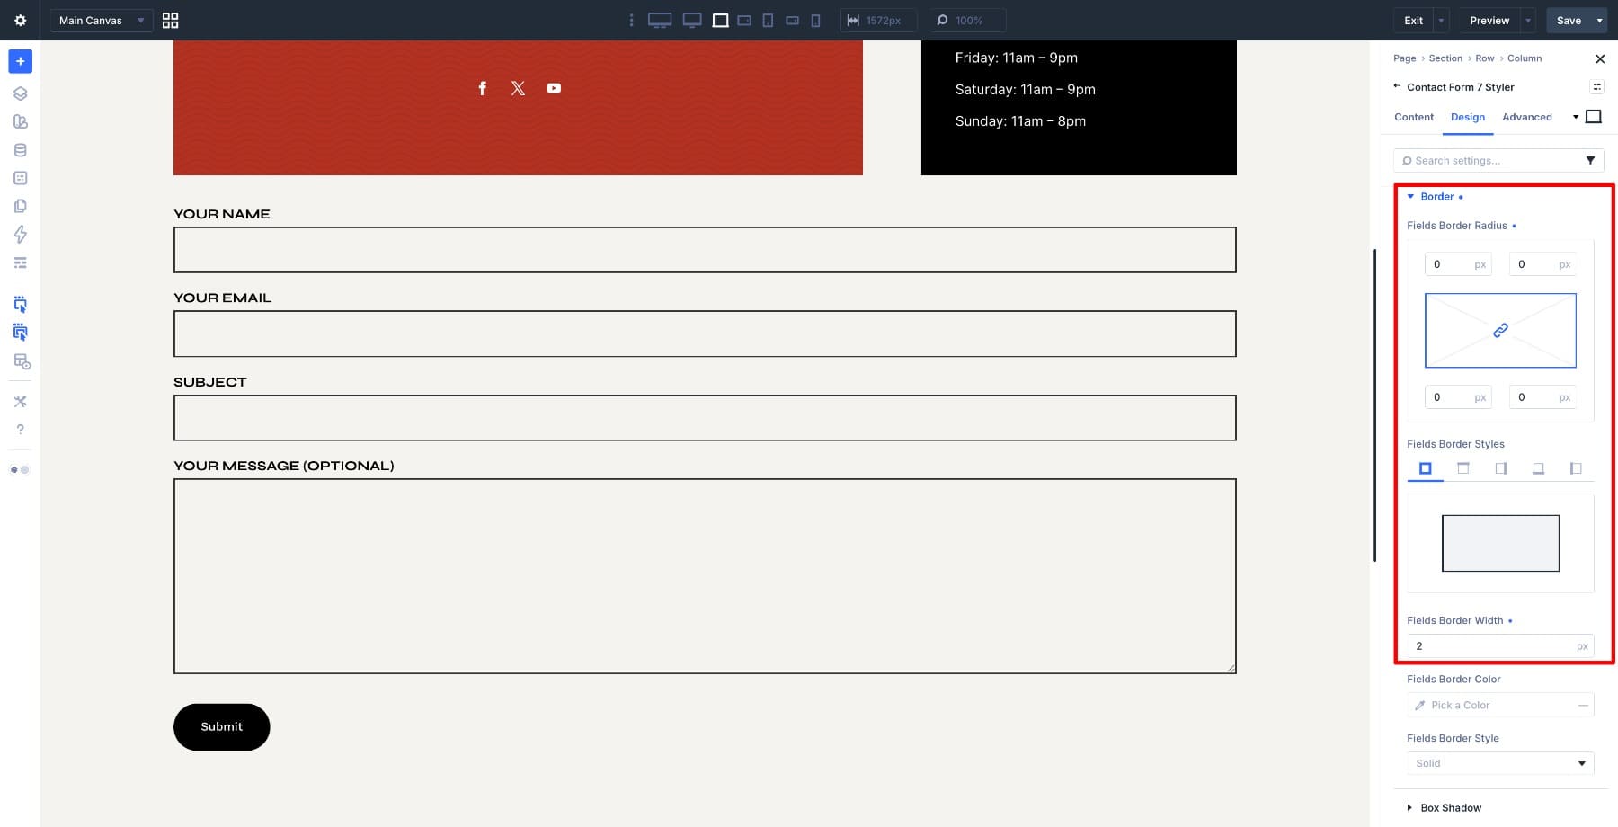The width and height of the screenshot is (1618, 827).
Task: Click the Page breadcrumb link
Action: [x=1404, y=58]
